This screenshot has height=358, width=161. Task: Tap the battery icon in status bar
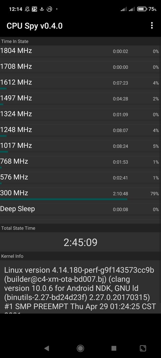tap(141, 9)
